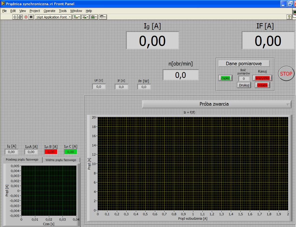This screenshot has width=296, height=227.
Task: Click inside the phase current waveform graph
Action: 49,191
